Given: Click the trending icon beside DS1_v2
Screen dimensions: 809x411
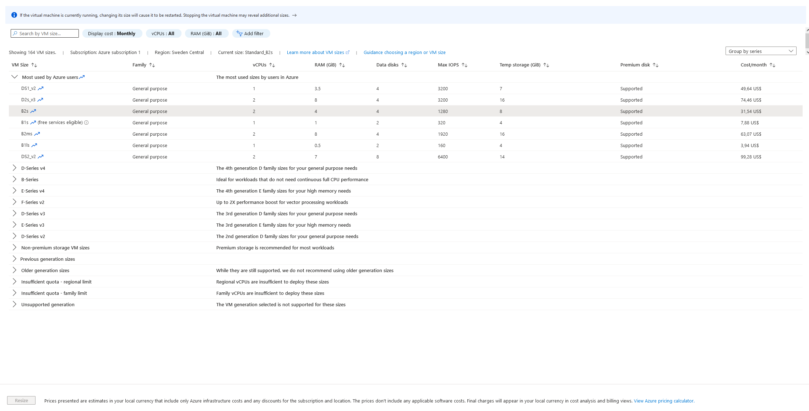Looking at the screenshot, I should coord(41,88).
